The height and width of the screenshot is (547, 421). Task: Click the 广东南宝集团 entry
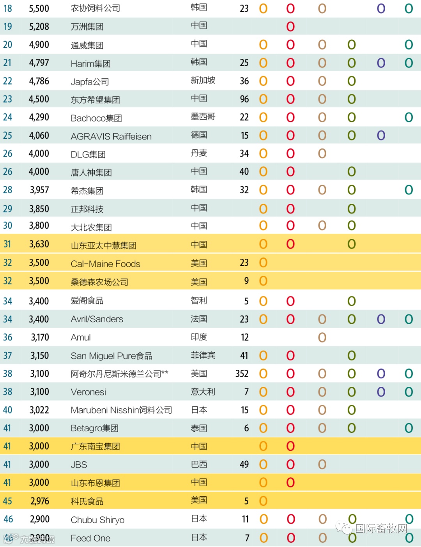point(96,446)
